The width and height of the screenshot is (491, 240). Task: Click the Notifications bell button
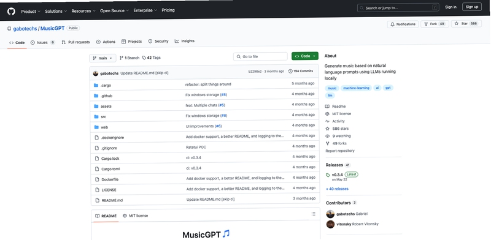coord(403,24)
